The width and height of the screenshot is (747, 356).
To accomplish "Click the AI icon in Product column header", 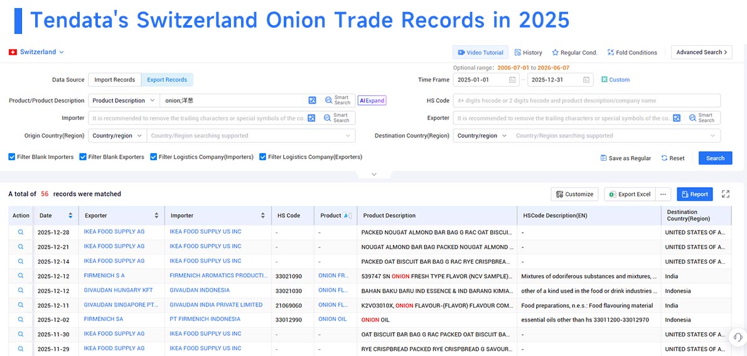I will tap(347, 215).
